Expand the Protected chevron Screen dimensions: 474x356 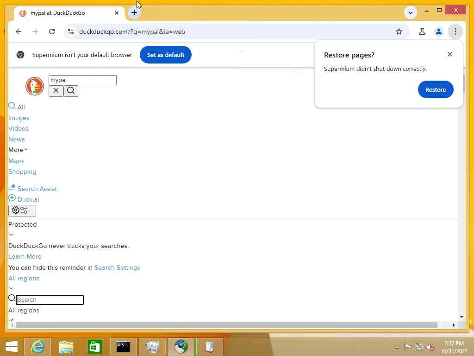coord(11,235)
